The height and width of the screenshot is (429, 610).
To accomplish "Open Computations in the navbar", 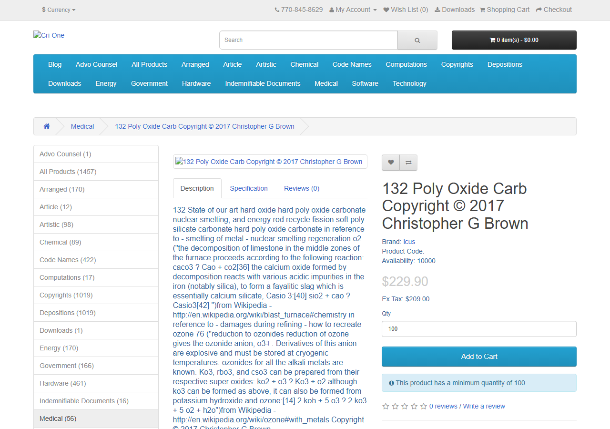I will [407, 64].
